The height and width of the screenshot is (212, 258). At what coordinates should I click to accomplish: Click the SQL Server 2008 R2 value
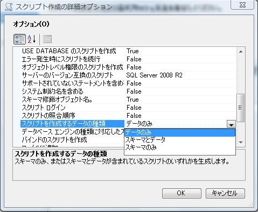click(155, 75)
